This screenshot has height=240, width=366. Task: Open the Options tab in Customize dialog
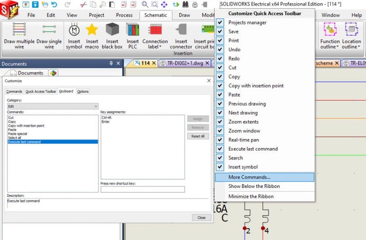[x=83, y=91]
